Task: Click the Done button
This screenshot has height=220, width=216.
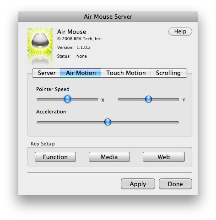Action: [x=175, y=184]
